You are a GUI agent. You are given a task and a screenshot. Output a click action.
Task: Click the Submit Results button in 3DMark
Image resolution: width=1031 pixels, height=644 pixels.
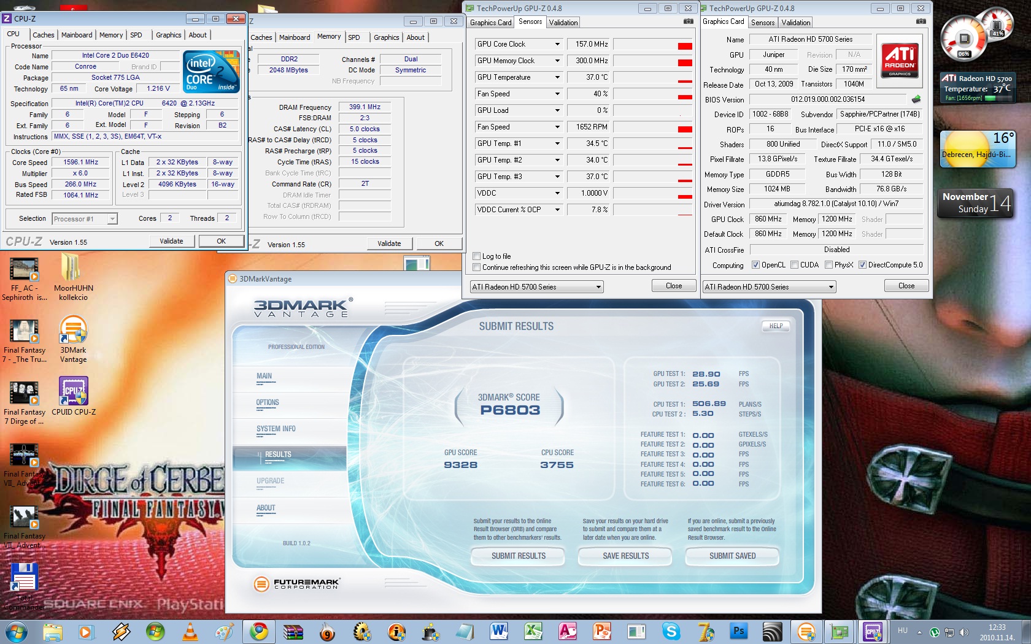point(519,556)
